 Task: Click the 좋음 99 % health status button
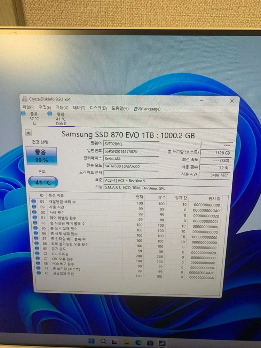pyautogui.click(x=41, y=156)
